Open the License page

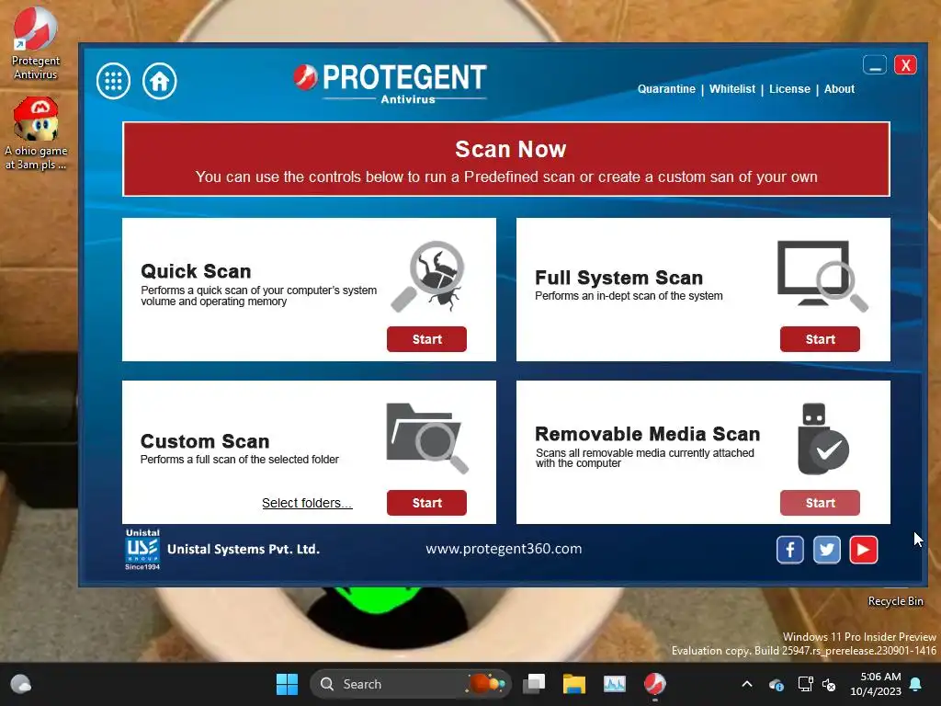(789, 89)
